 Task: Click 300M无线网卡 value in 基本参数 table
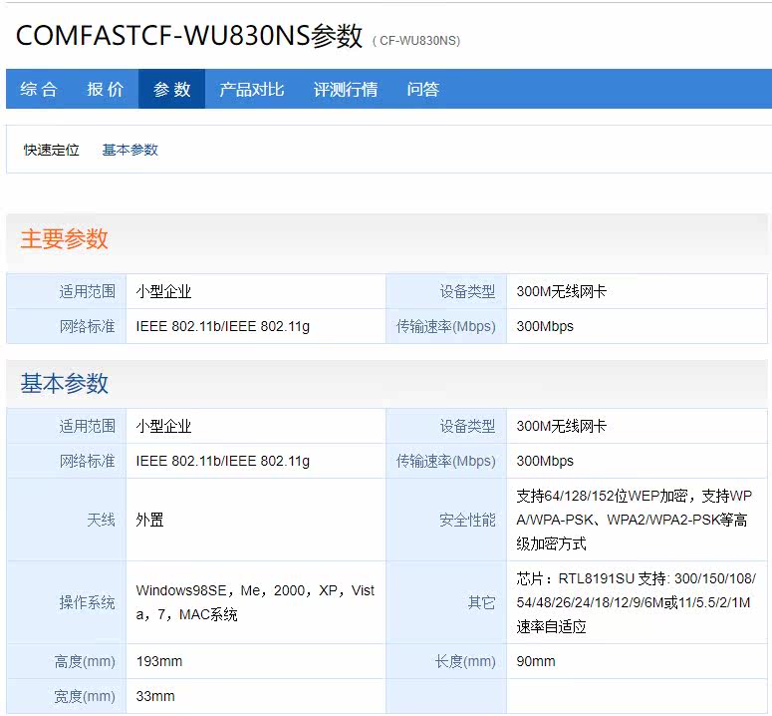(561, 426)
